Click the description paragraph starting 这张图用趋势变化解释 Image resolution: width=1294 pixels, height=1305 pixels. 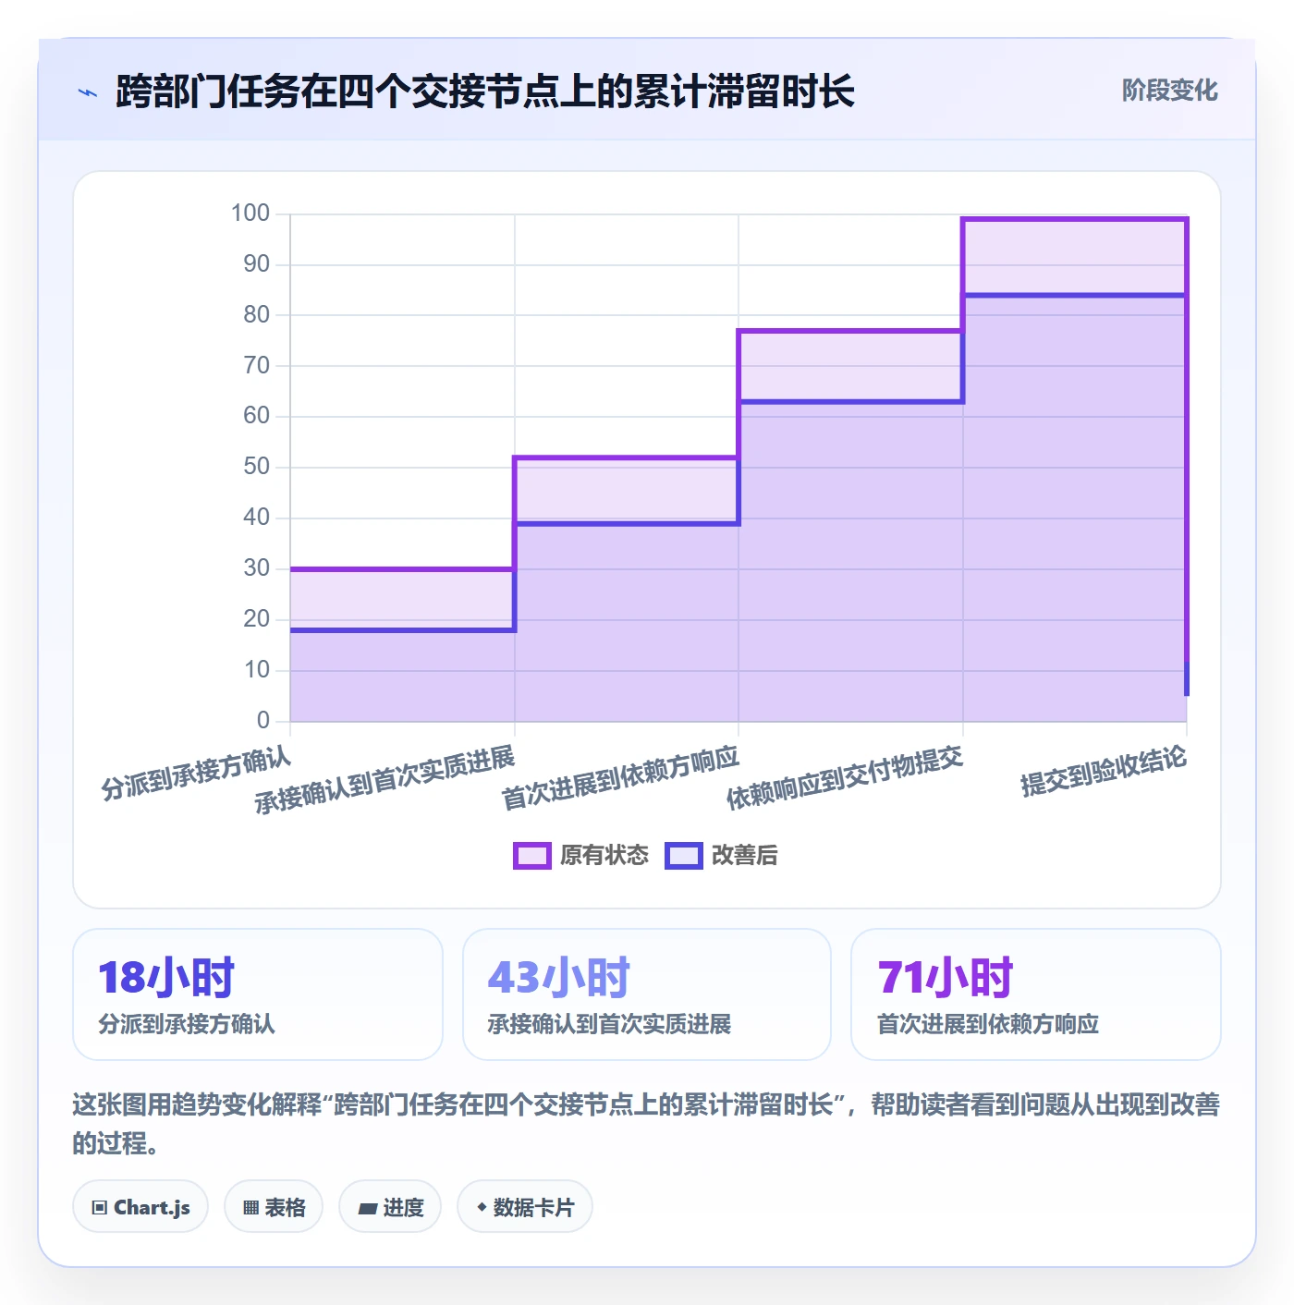coord(646,1124)
